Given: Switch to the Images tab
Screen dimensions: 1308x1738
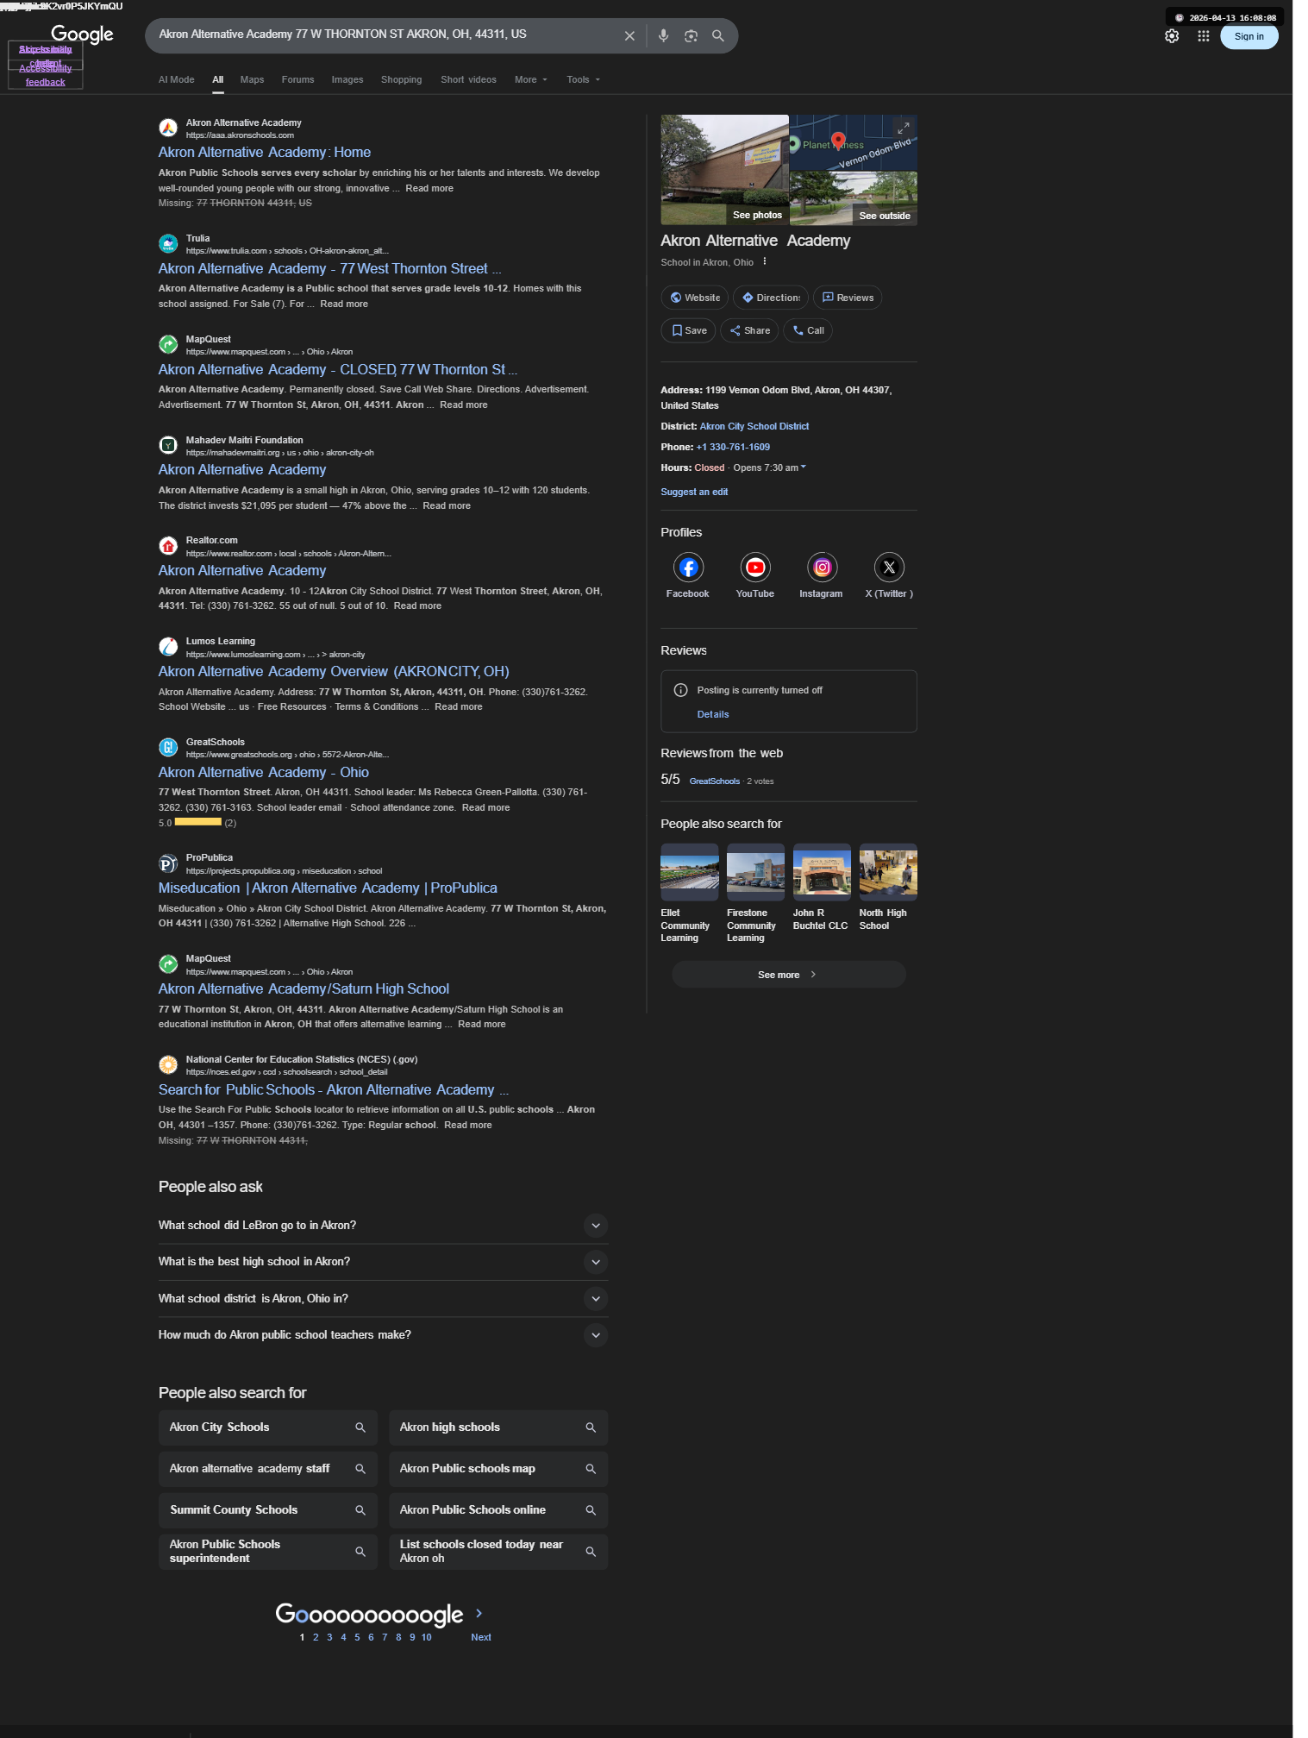Looking at the screenshot, I should tap(347, 79).
